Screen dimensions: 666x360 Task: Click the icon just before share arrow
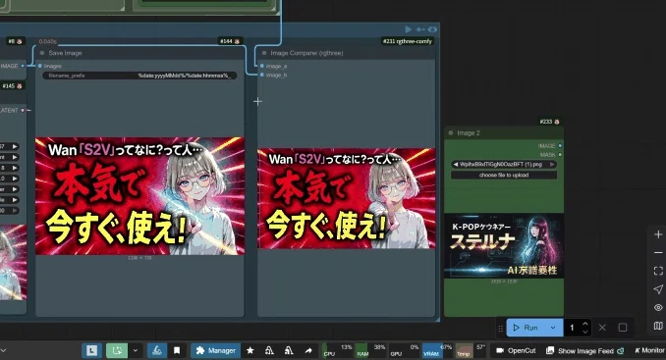(x=289, y=350)
